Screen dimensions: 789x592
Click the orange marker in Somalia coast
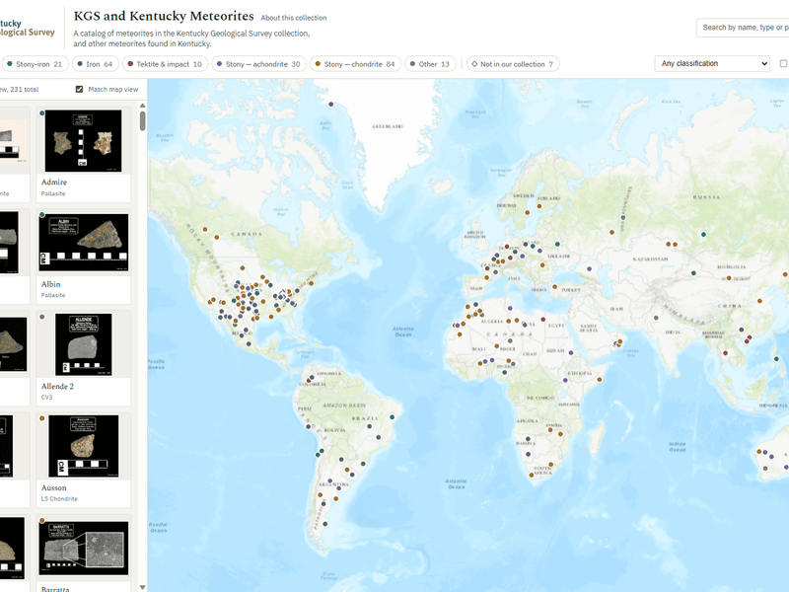tap(600, 380)
